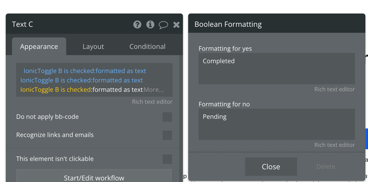The height and width of the screenshot is (182, 368).
Task: Check This element isn't clickable box
Action: [x=167, y=159]
